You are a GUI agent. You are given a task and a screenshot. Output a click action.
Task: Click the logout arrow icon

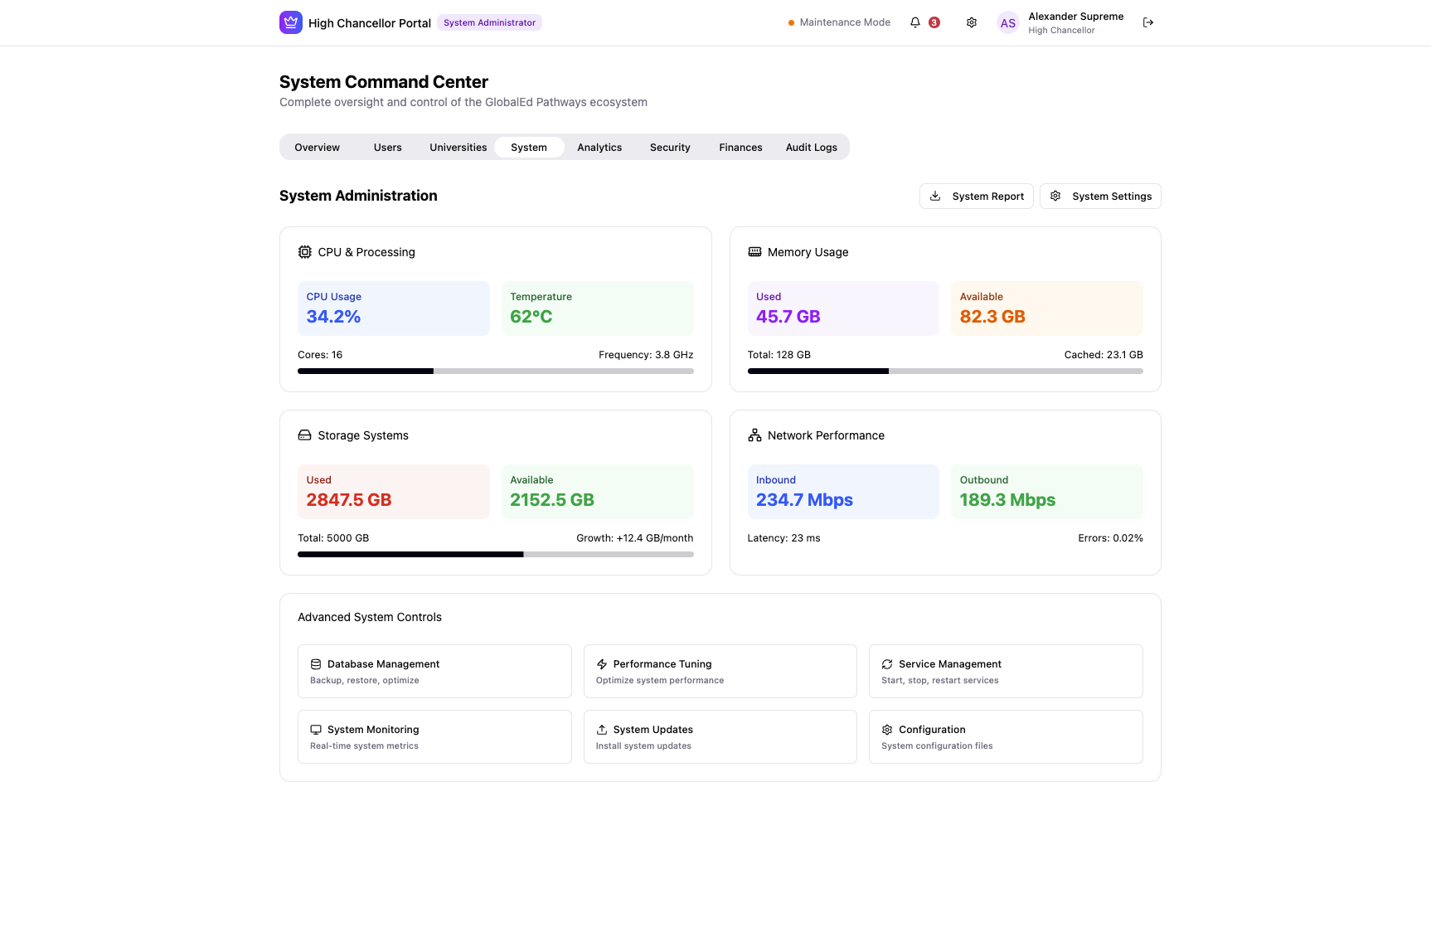(x=1148, y=22)
